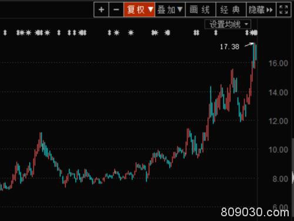The width and height of the screenshot is (294, 221).
Task: Click the 12.00 price axis label
Action: 278,121
